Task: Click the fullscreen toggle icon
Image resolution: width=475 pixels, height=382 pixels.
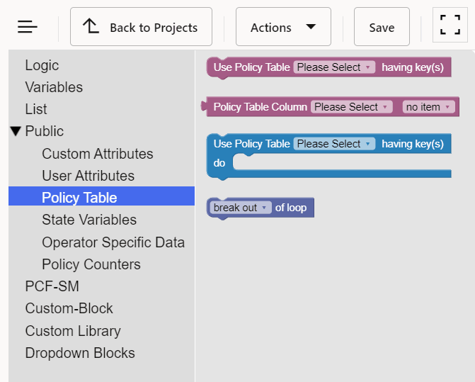Action: [450, 27]
